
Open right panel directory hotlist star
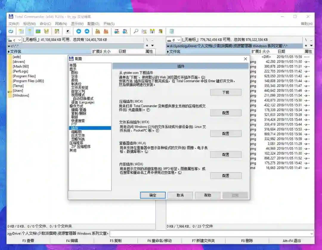coord(306,46)
